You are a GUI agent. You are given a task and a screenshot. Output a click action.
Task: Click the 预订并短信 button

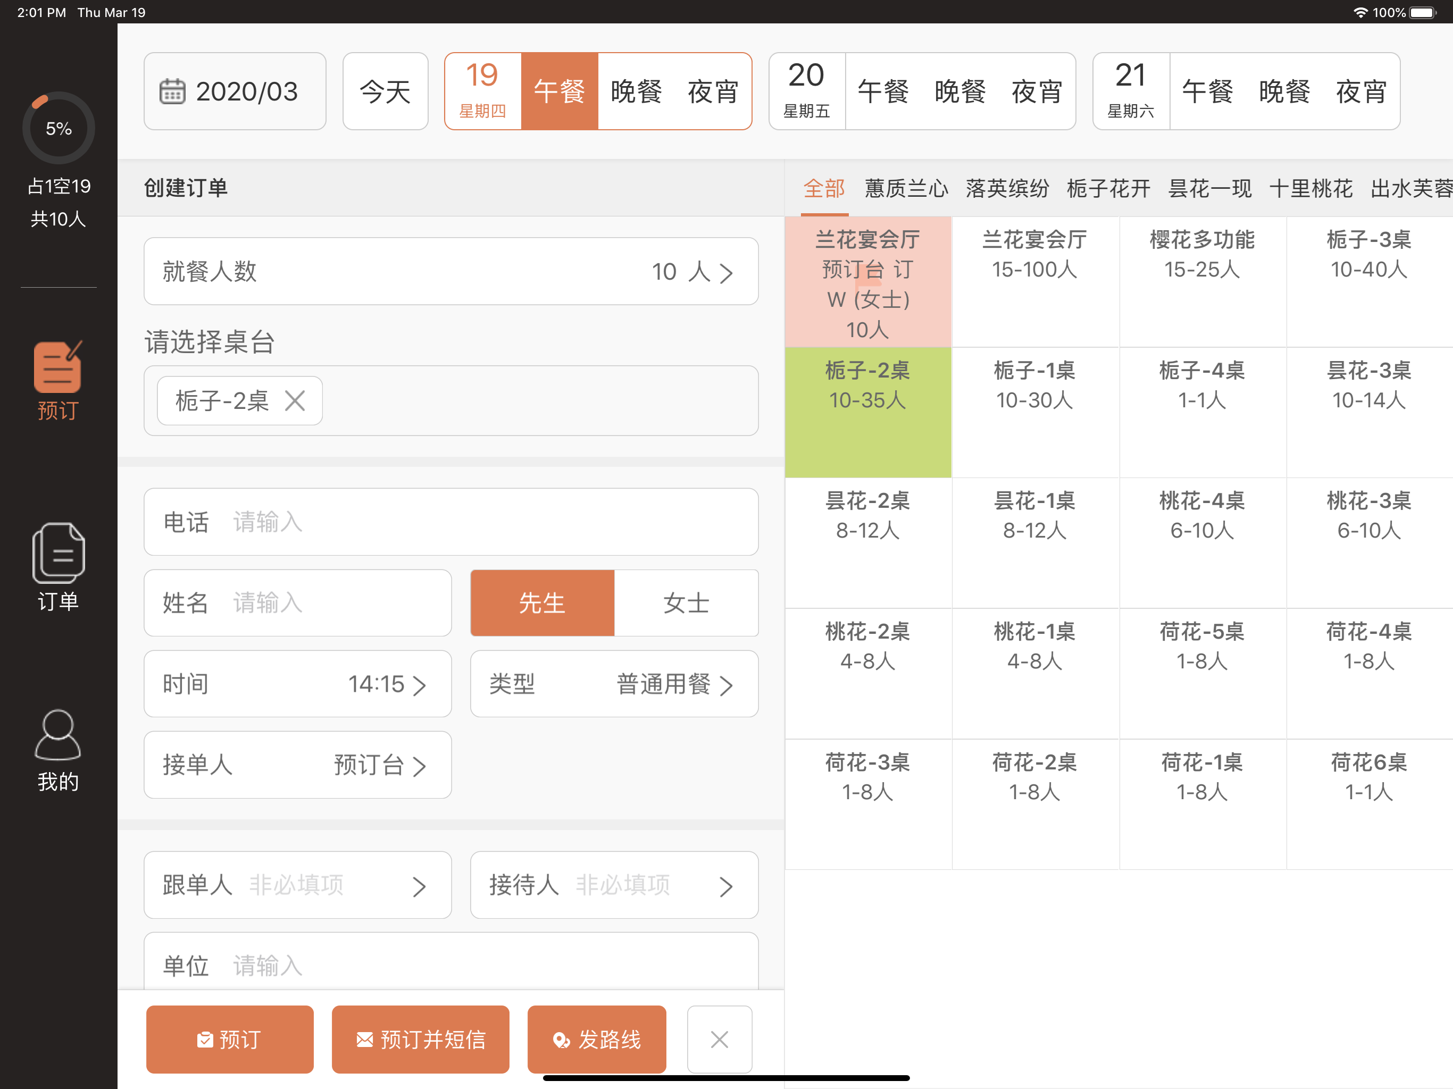click(420, 1039)
